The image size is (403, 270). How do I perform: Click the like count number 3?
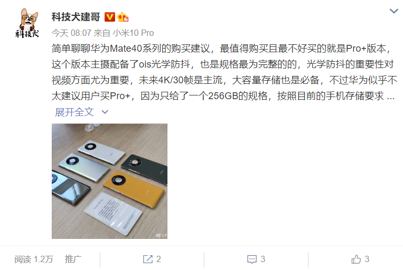tap(367, 259)
